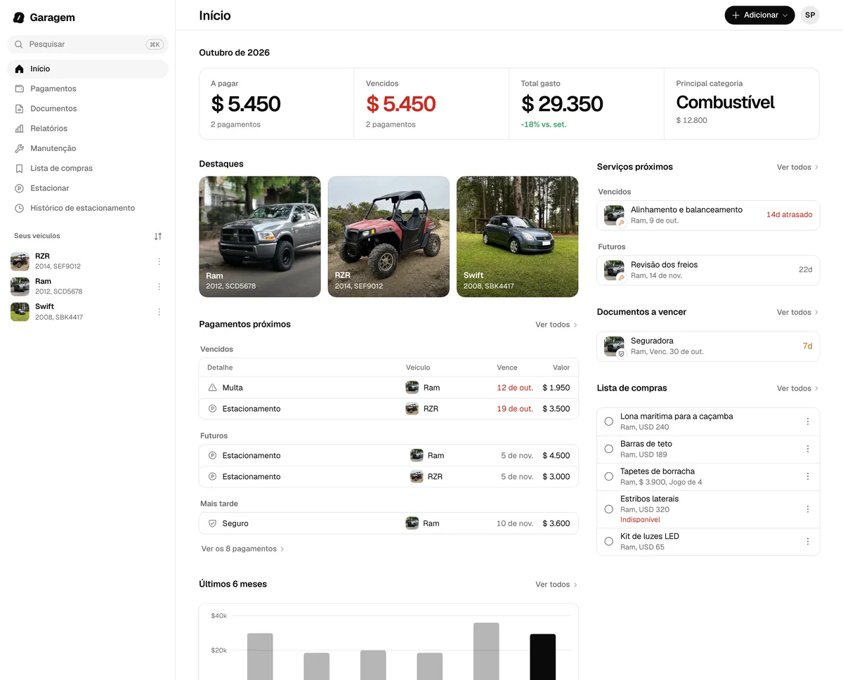Screen dimensions: 843x680
Task: Check off Lona marítima para a caçamba
Action: (609, 421)
